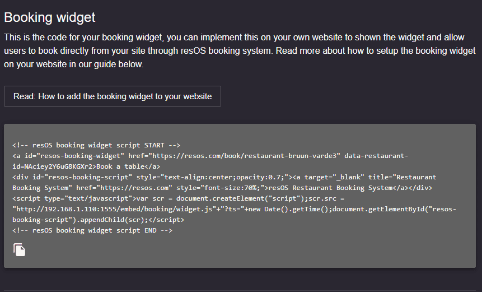The image size is (482, 292).
Task: Click the appendChild(scr) code line
Action: pyautogui.click(x=98, y=220)
